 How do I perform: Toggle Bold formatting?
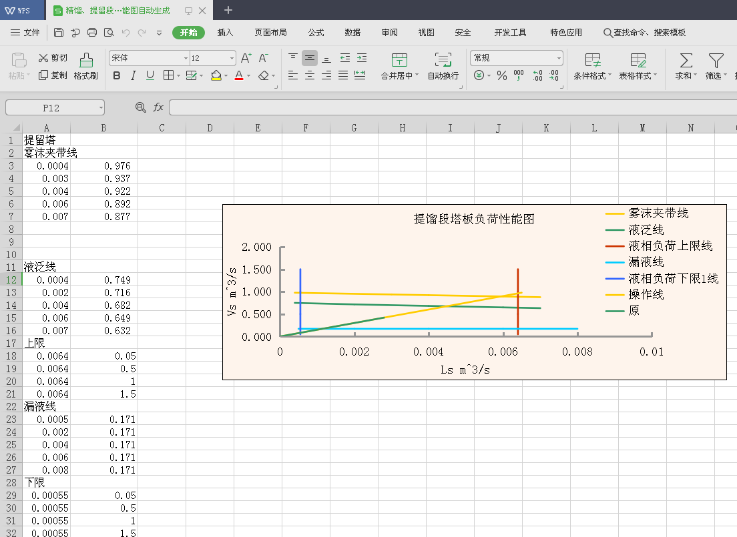[117, 75]
